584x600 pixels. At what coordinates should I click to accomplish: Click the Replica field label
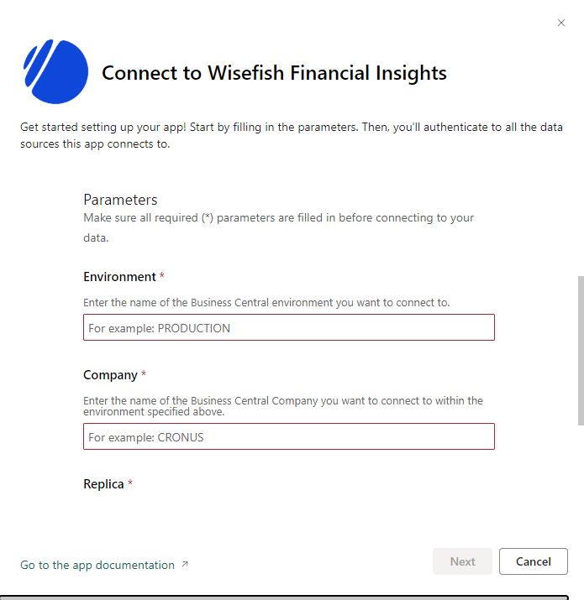[x=103, y=484]
